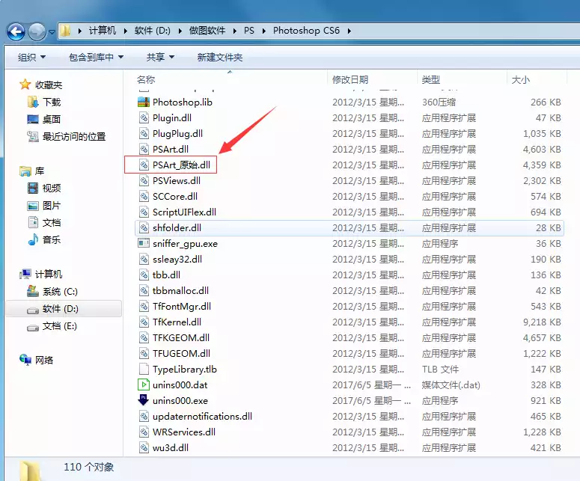Click the unins000.dat media file icon
This screenshot has width=580, height=481.
pyautogui.click(x=144, y=385)
